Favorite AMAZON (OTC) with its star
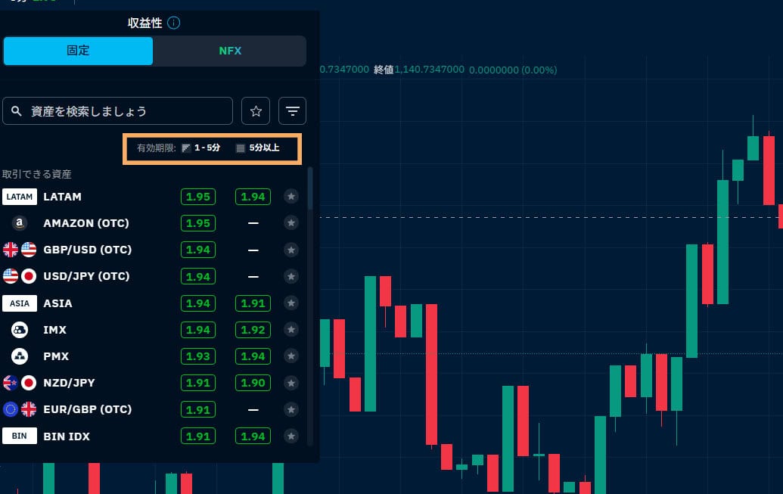 tap(291, 223)
